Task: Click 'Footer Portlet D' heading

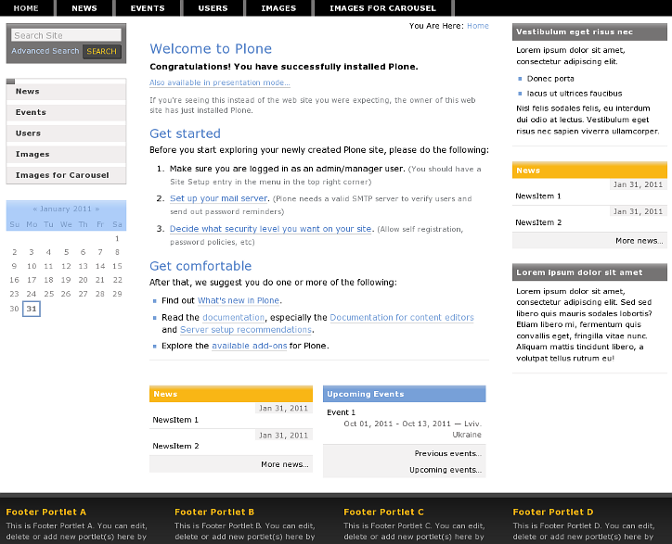Action: click(553, 512)
